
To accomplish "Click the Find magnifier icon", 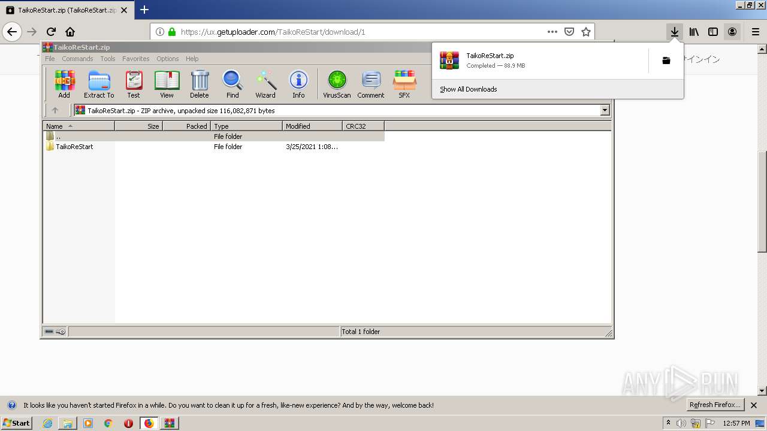I will pos(232,84).
